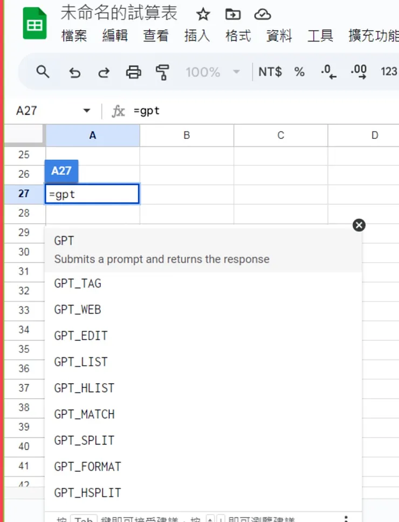Choose the GPT function suggestion
This screenshot has height=522, width=399.
pos(203,250)
